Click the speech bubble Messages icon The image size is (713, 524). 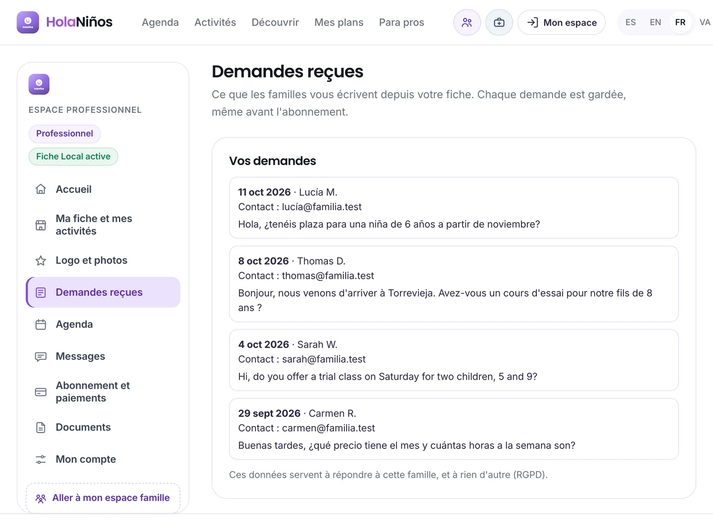click(x=41, y=357)
